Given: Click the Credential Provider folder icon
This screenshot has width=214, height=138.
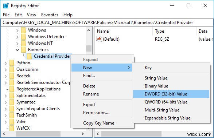Looking at the screenshot, I should coord(29,56).
